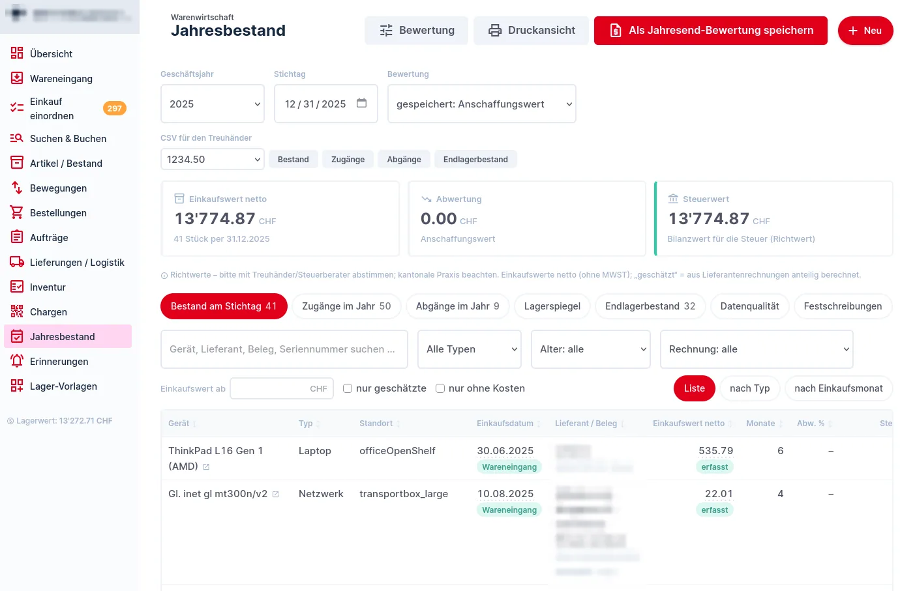This screenshot has height=591, width=900.
Task: Click the Stichtag date field 12/31/2025
Action: pos(326,104)
